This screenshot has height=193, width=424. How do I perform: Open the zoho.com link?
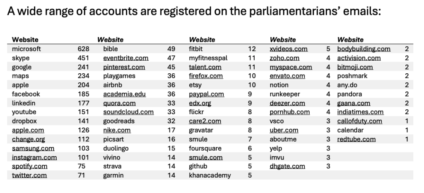point(284,58)
